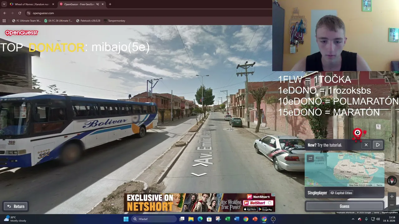Download NetShort from the App Store badge
This screenshot has width=399, height=224.
point(250,209)
